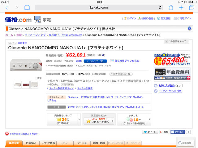Image resolution: width=198 pixels, height=148 pixels.
Task: Tap the kakaku.com address bar
Action: point(99,7)
